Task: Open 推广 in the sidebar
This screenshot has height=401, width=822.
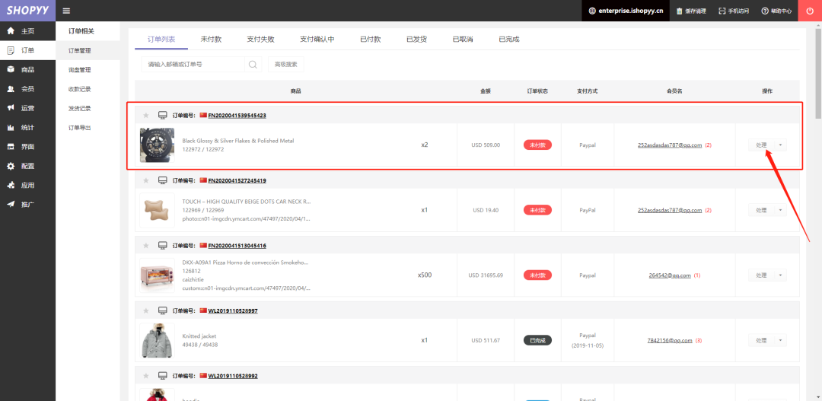Action: (x=28, y=205)
